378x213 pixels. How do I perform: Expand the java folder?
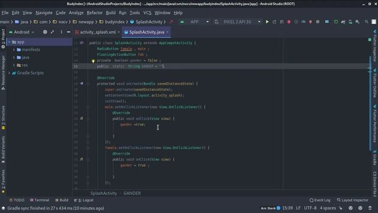pos(14,57)
